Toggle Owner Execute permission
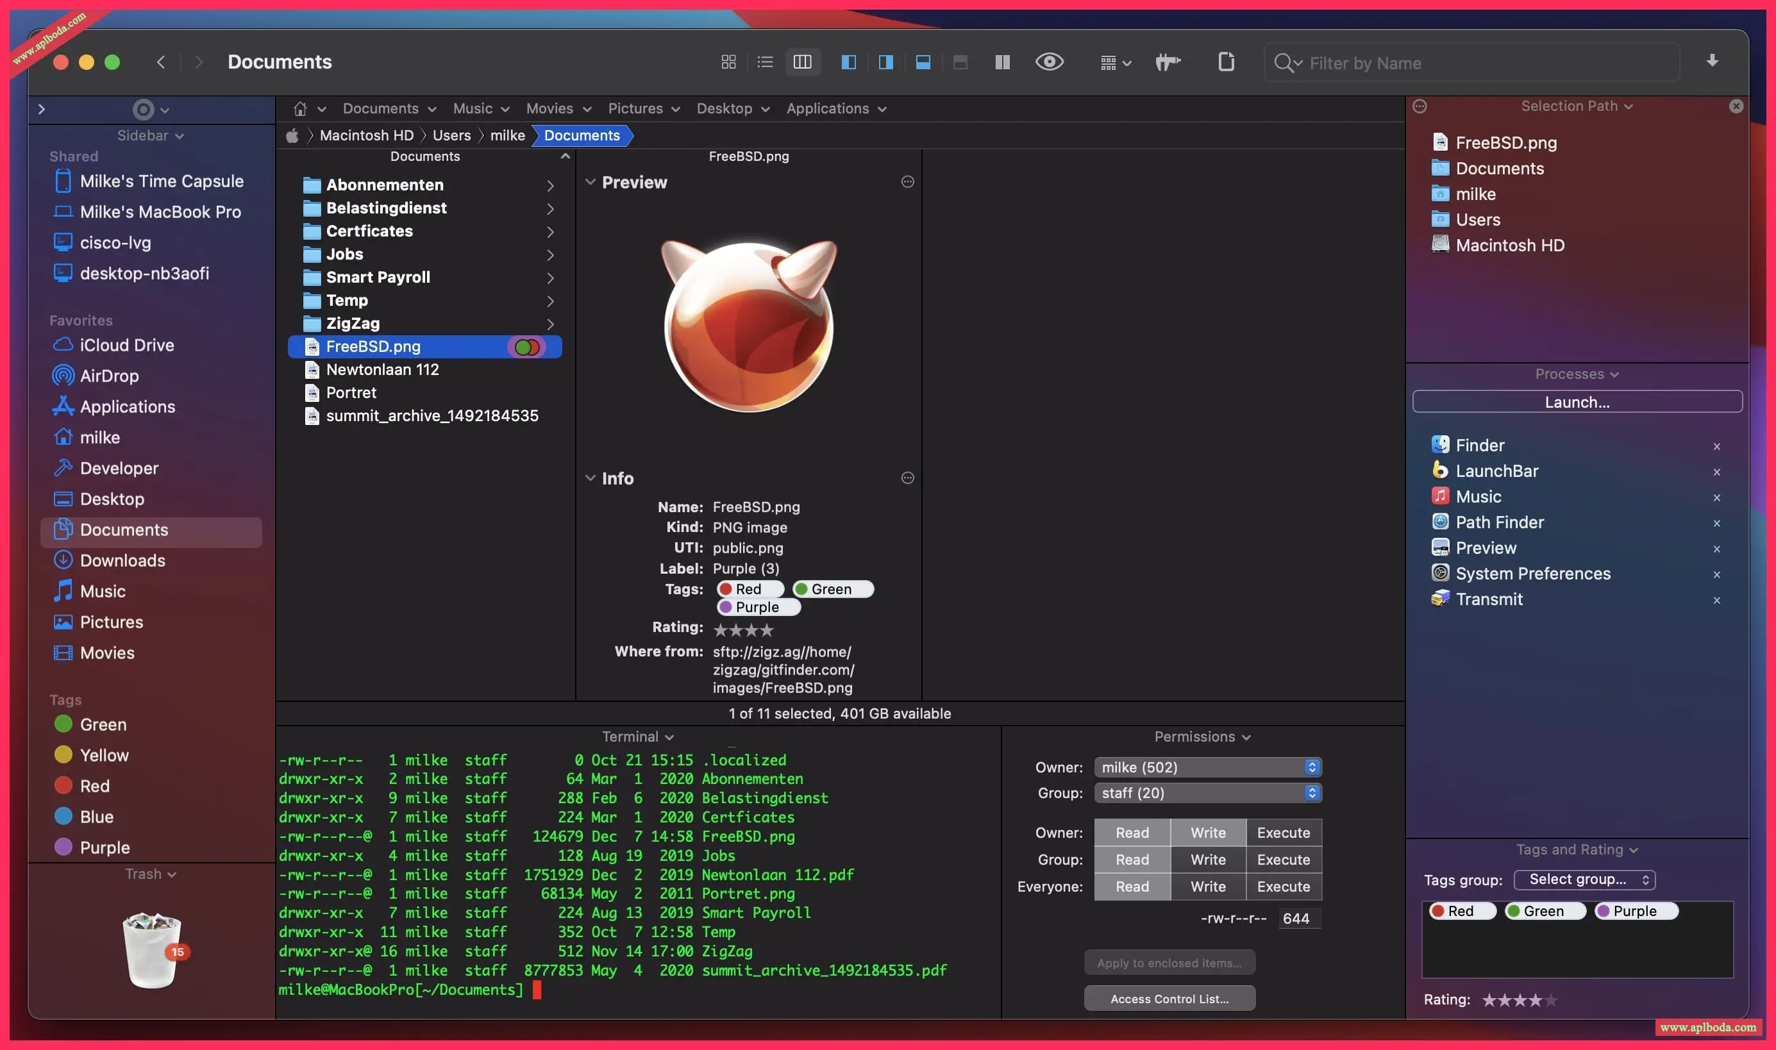 [1283, 833]
